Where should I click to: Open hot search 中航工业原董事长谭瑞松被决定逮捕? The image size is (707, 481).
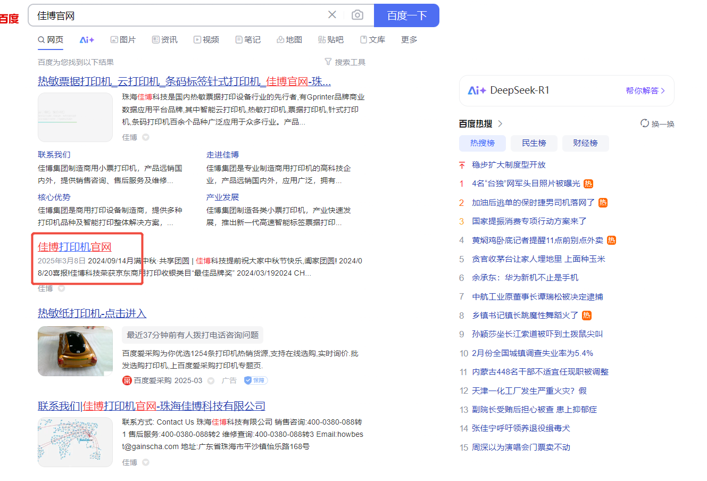tap(537, 296)
